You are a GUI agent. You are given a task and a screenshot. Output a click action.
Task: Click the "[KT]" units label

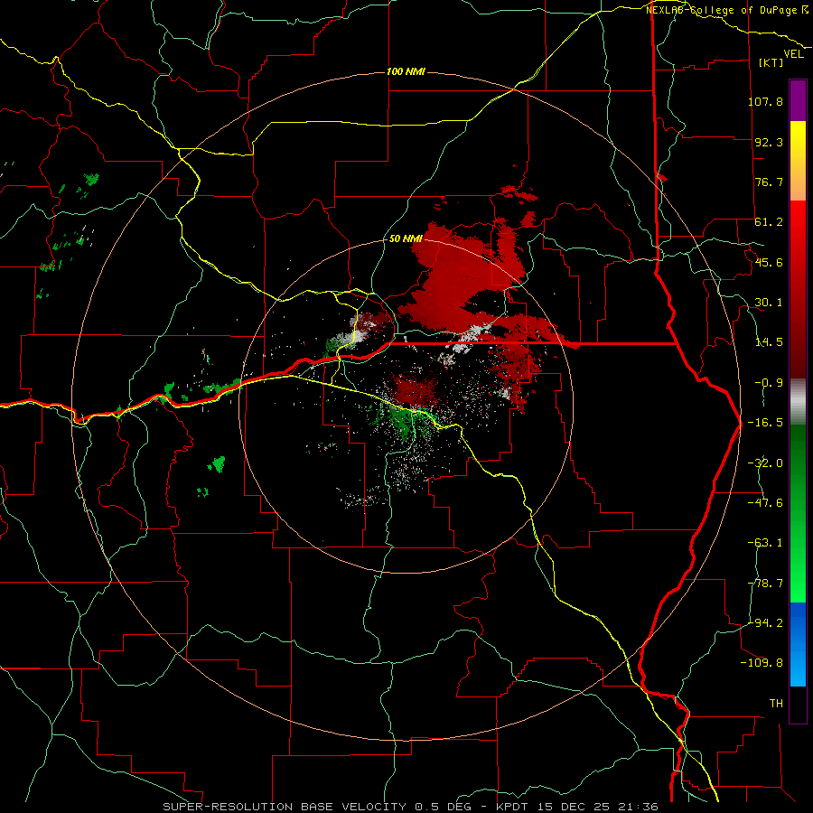[x=771, y=62]
